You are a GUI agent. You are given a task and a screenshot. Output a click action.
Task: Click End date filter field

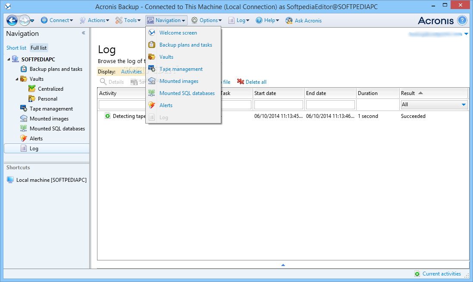pos(330,105)
